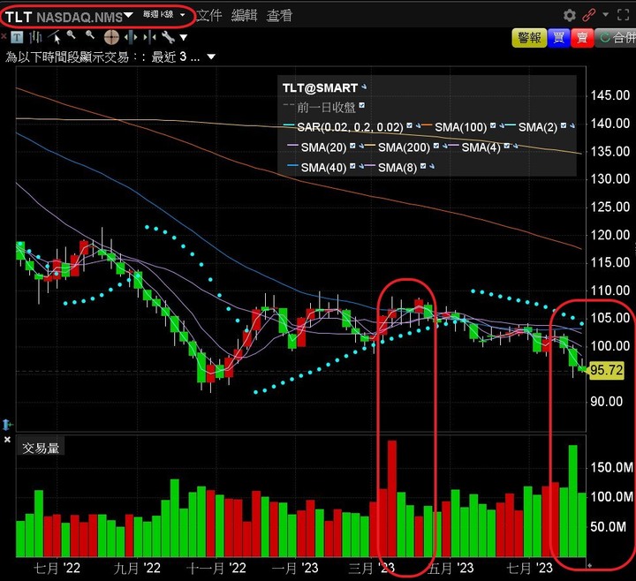Edit SAR indicator via wrench icon
The image size is (636, 581).
(418, 125)
